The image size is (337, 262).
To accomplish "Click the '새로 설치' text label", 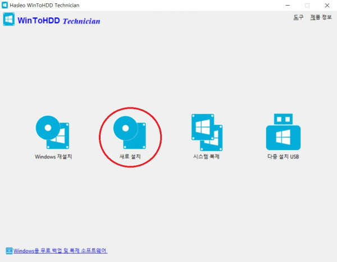I will point(130,157).
